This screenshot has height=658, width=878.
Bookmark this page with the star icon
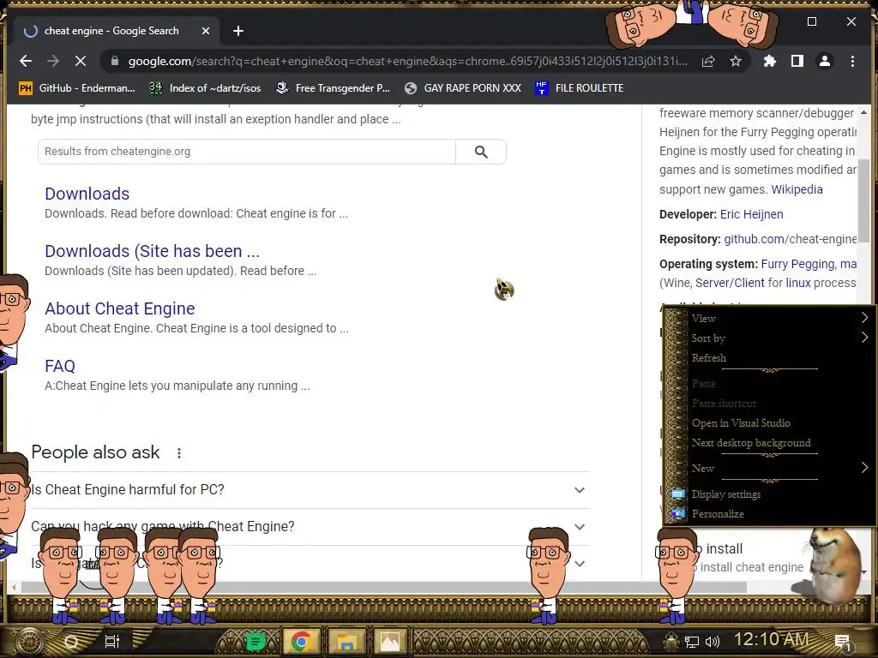pos(736,61)
